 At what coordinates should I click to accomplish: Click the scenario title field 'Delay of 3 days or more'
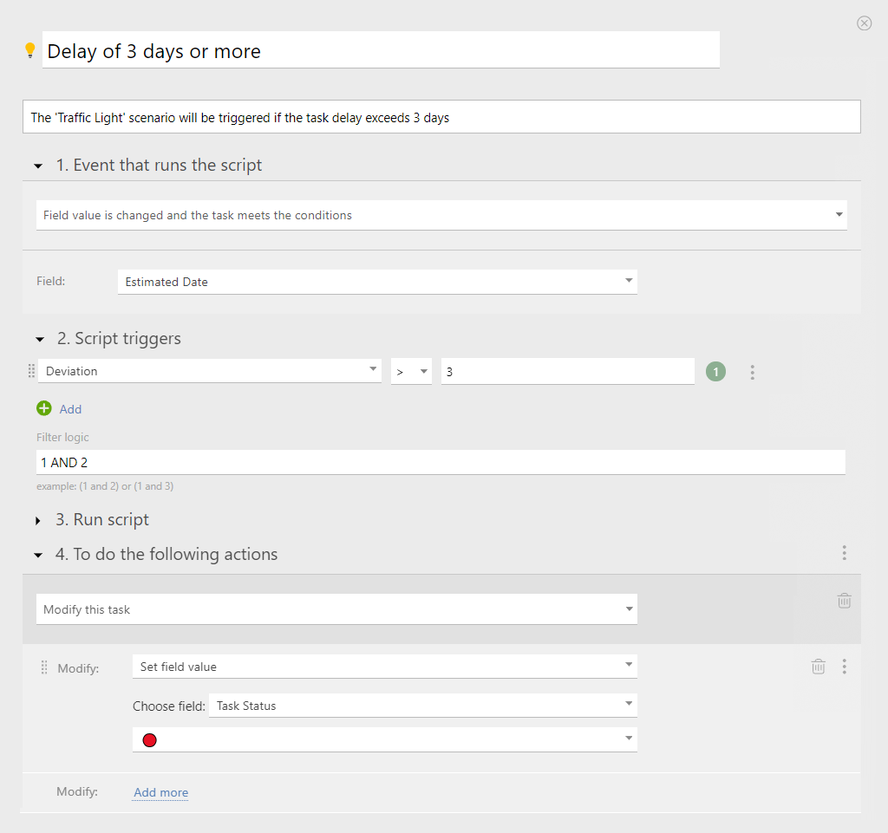pos(381,50)
